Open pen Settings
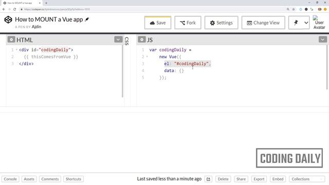The height and width of the screenshot is (185, 329). [222, 23]
